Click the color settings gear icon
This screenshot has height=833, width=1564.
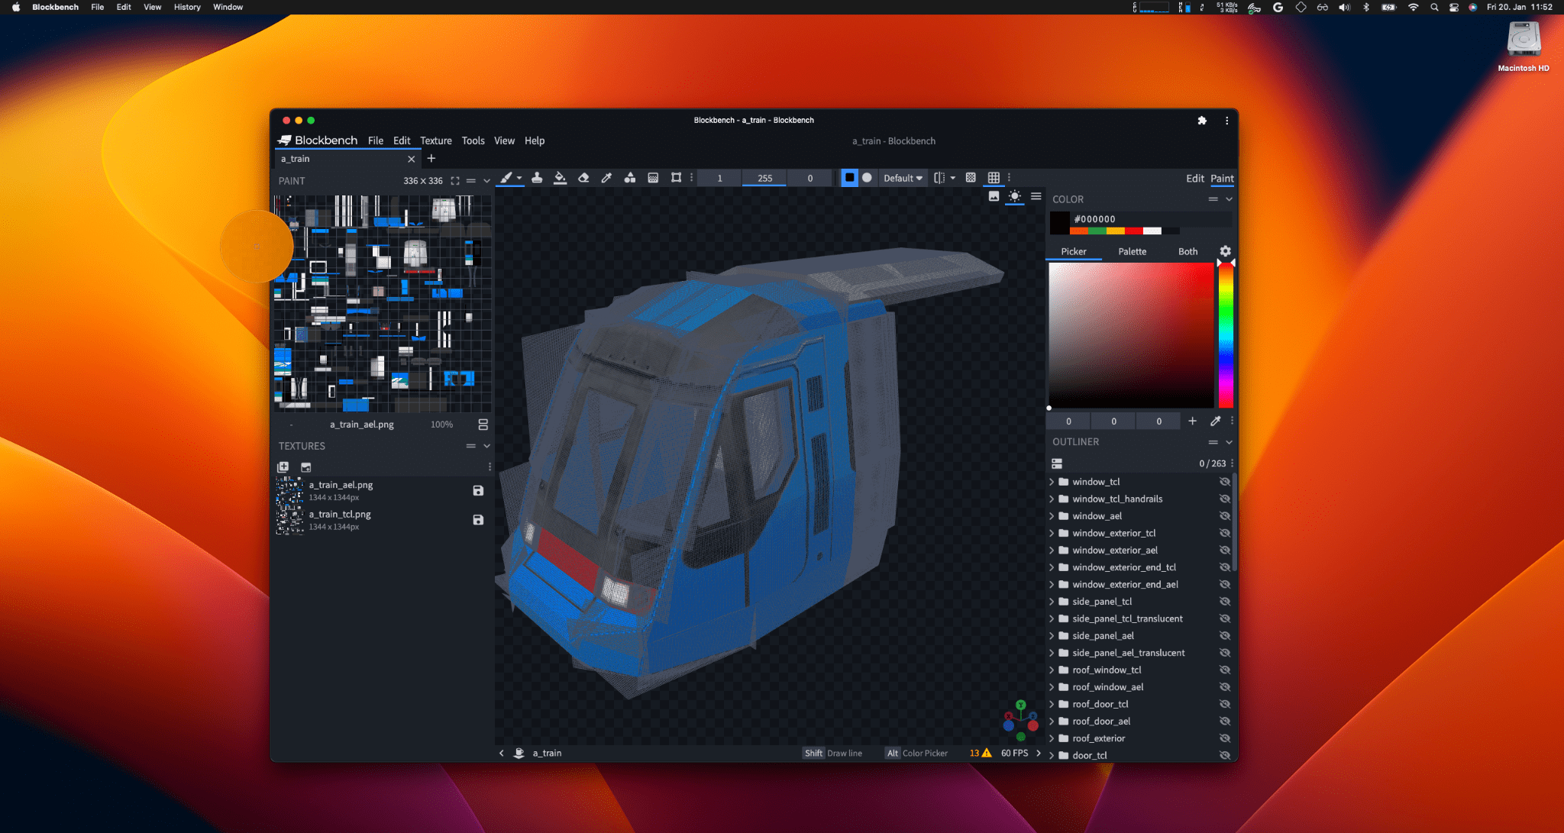[1226, 250]
